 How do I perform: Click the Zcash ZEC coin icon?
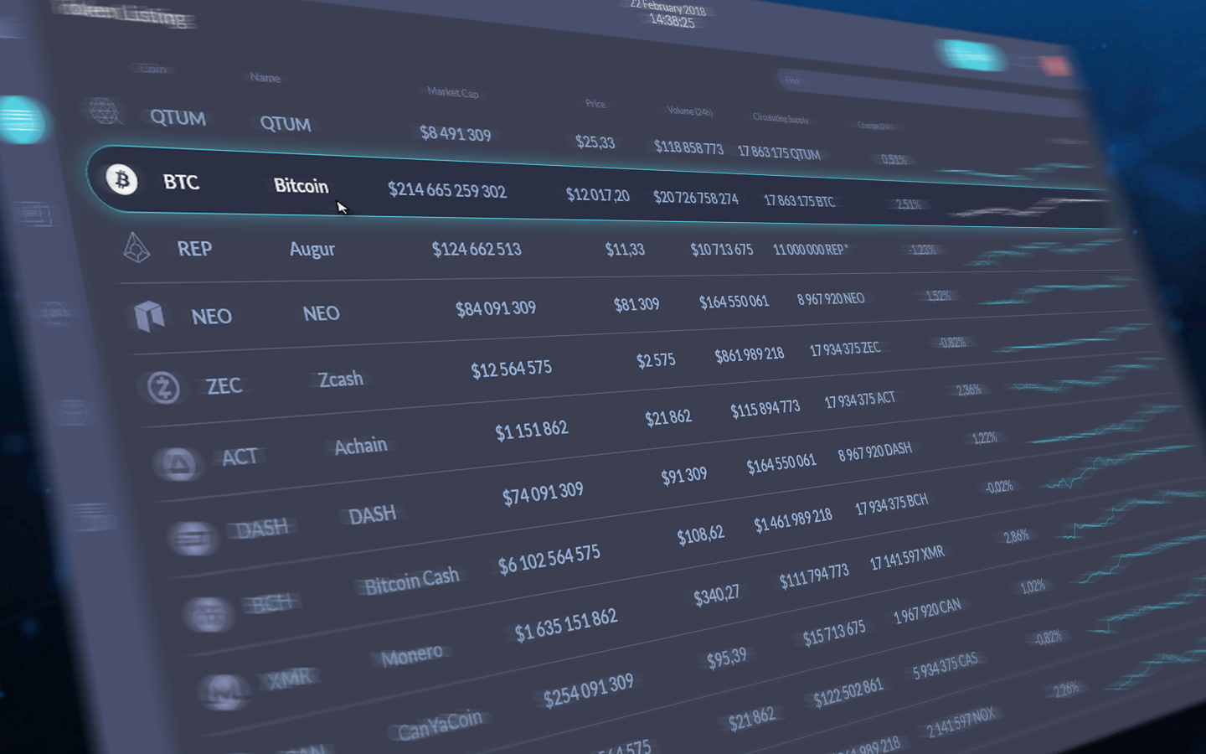(163, 387)
